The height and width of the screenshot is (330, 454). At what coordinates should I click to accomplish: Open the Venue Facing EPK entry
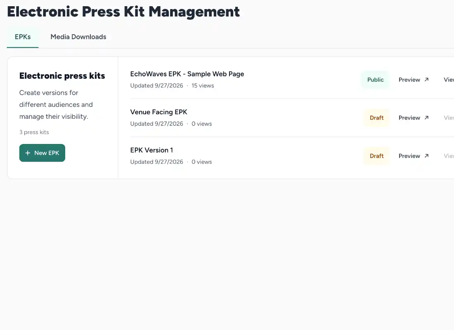point(158,112)
